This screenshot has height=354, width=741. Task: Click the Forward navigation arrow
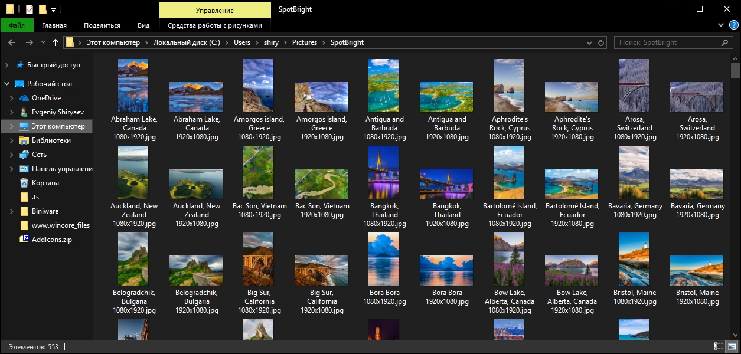pos(29,42)
